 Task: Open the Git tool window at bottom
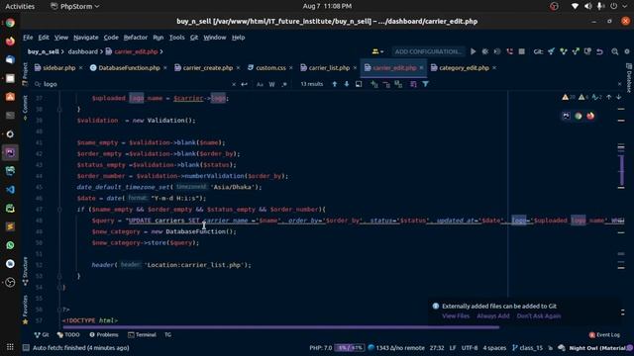(42, 334)
